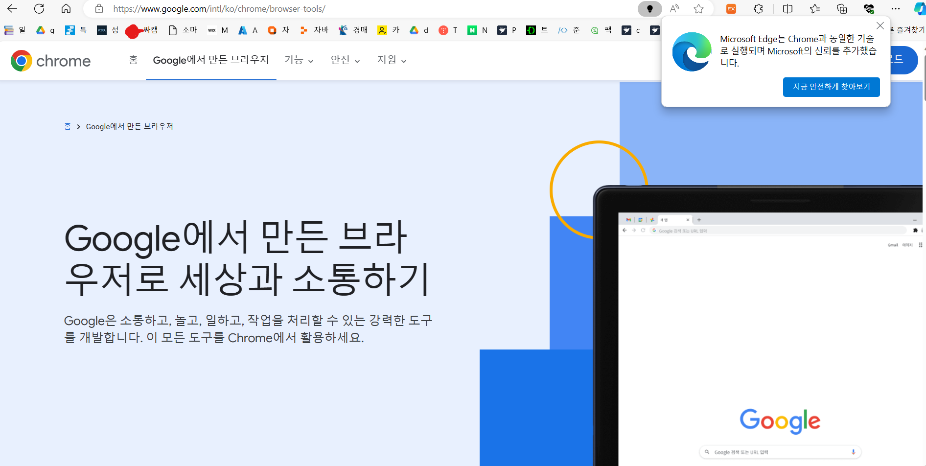Start Read Aloud from the address bar
This screenshot has width=926, height=466.
point(674,9)
